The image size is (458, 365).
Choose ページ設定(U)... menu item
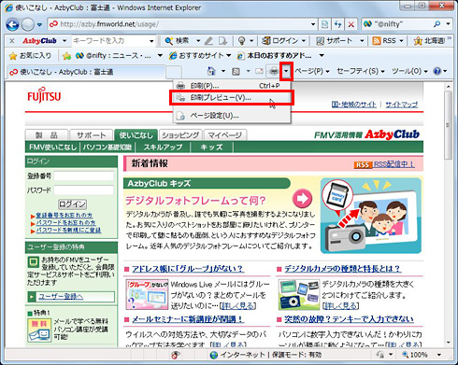click(232, 116)
